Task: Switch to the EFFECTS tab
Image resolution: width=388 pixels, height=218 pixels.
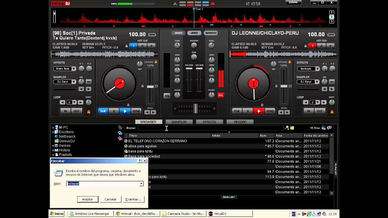Action: [209, 122]
